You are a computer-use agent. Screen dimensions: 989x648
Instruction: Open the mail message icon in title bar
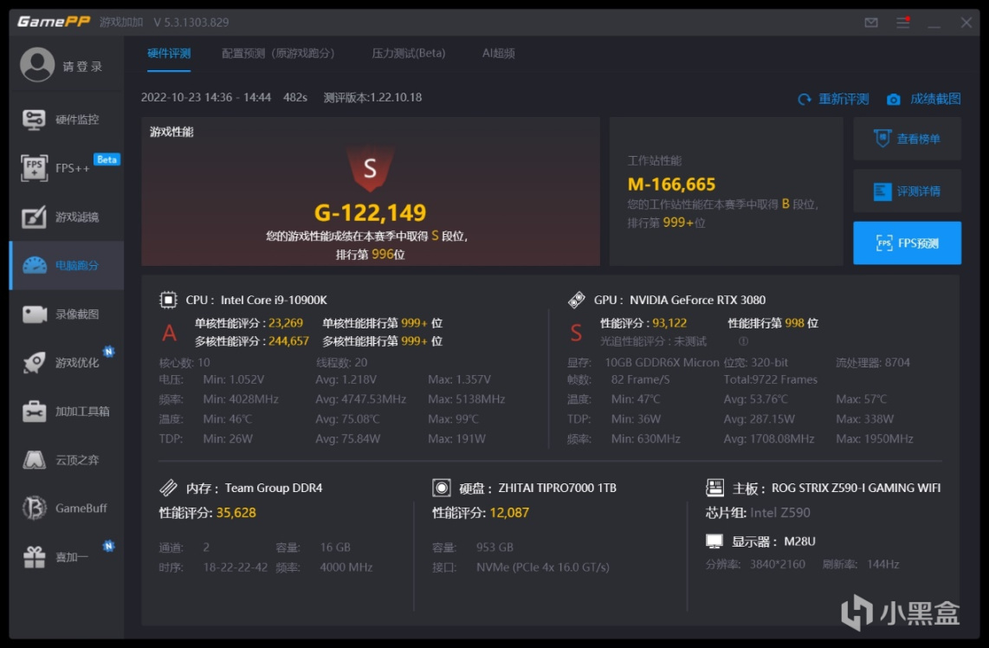pos(871,23)
